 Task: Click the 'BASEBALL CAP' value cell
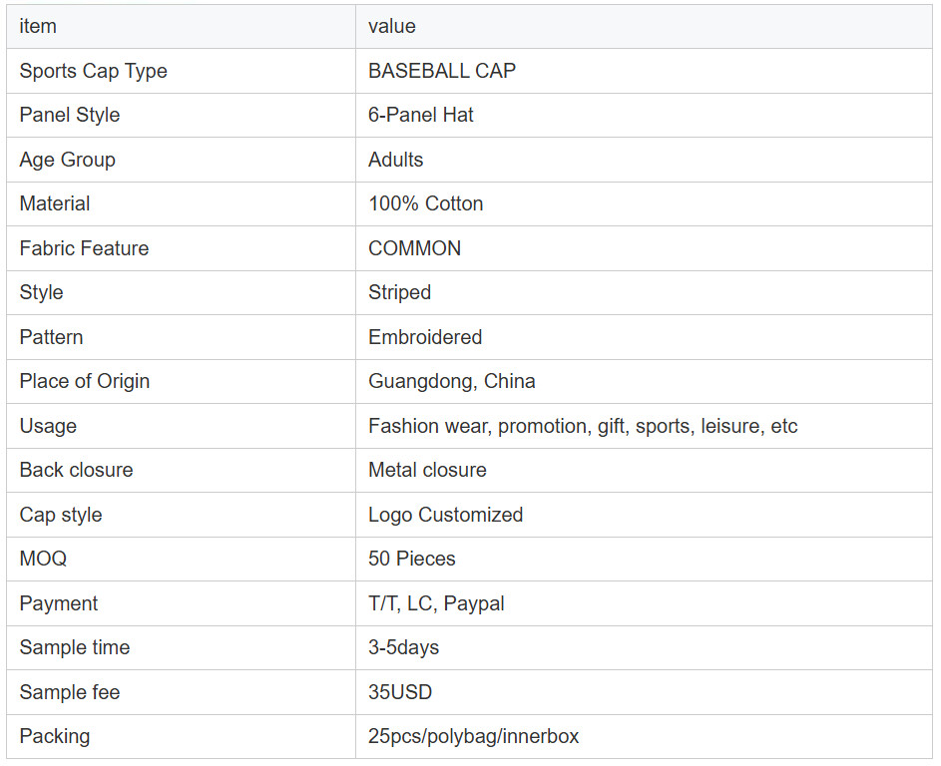click(x=441, y=71)
